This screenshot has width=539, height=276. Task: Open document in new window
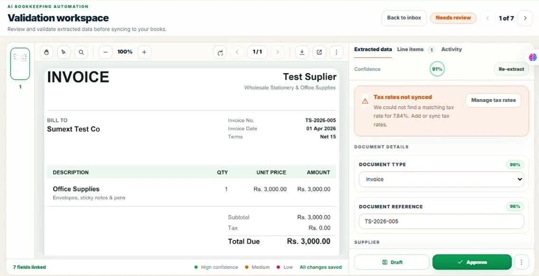(x=319, y=52)
